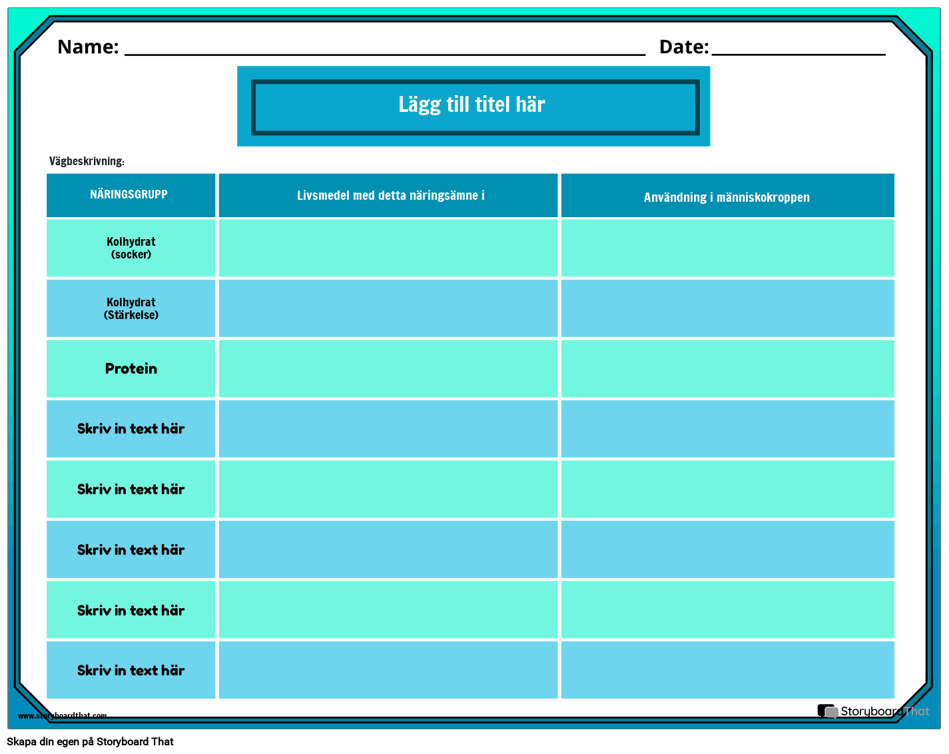Click the 'Date:' label

pyautogui.click(x=684, y=47)
